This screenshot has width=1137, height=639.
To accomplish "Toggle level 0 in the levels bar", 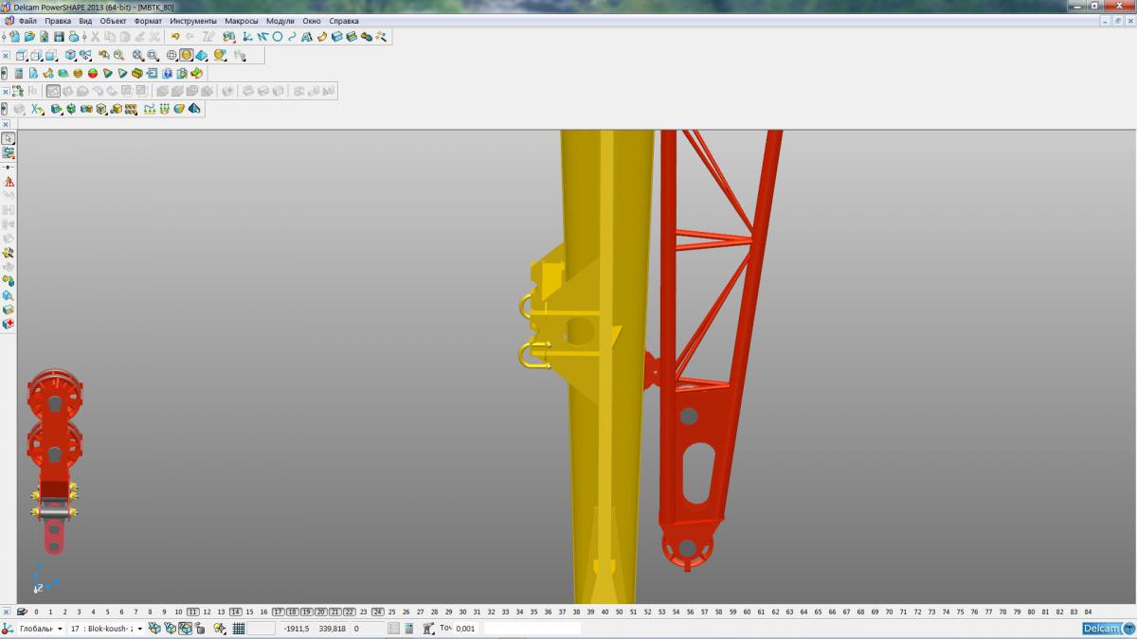I will tap(36, 612).
